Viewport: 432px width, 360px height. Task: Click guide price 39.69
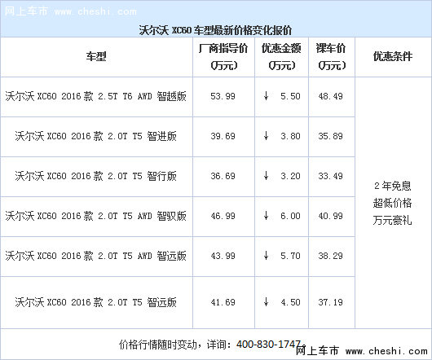(223, 136)
